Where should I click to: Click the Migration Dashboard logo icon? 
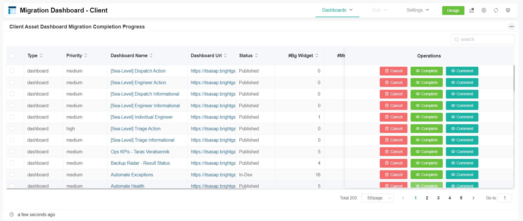tap(12, 10)
